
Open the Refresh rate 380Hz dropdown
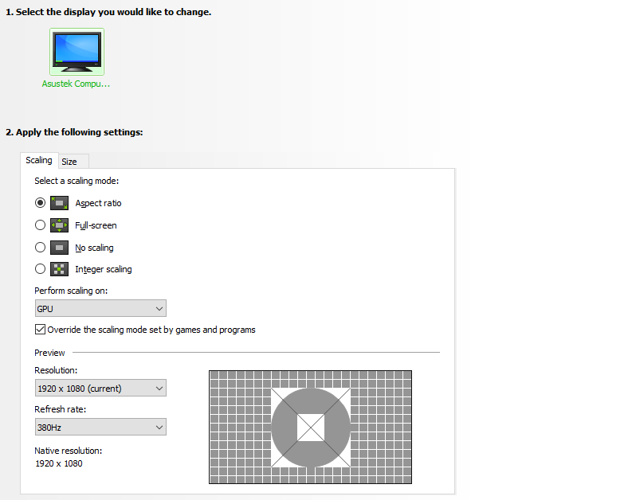[x=100, y=428]
